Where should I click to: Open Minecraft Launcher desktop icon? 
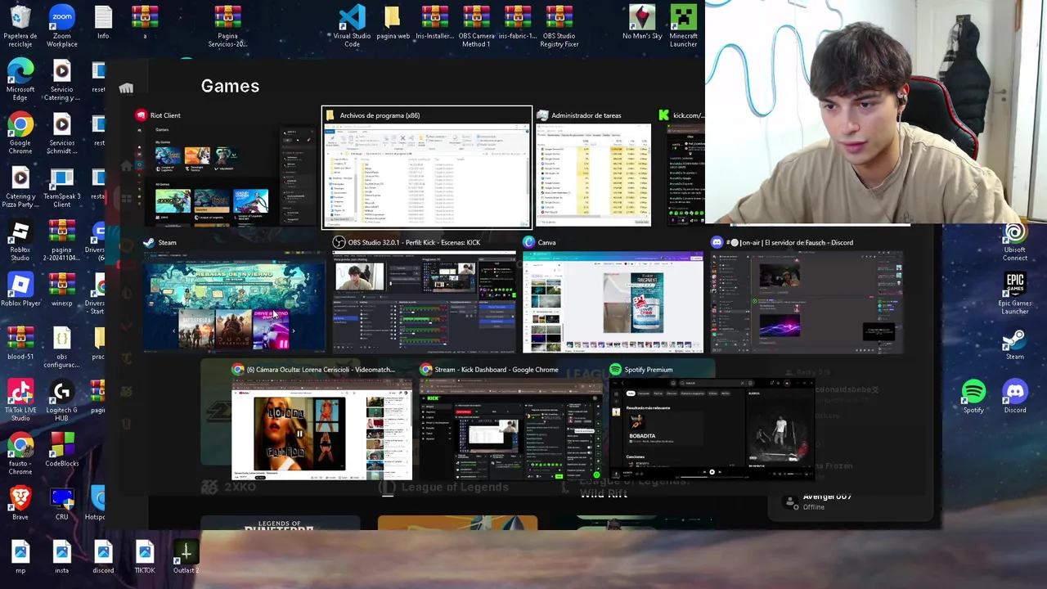click(683, 25)
